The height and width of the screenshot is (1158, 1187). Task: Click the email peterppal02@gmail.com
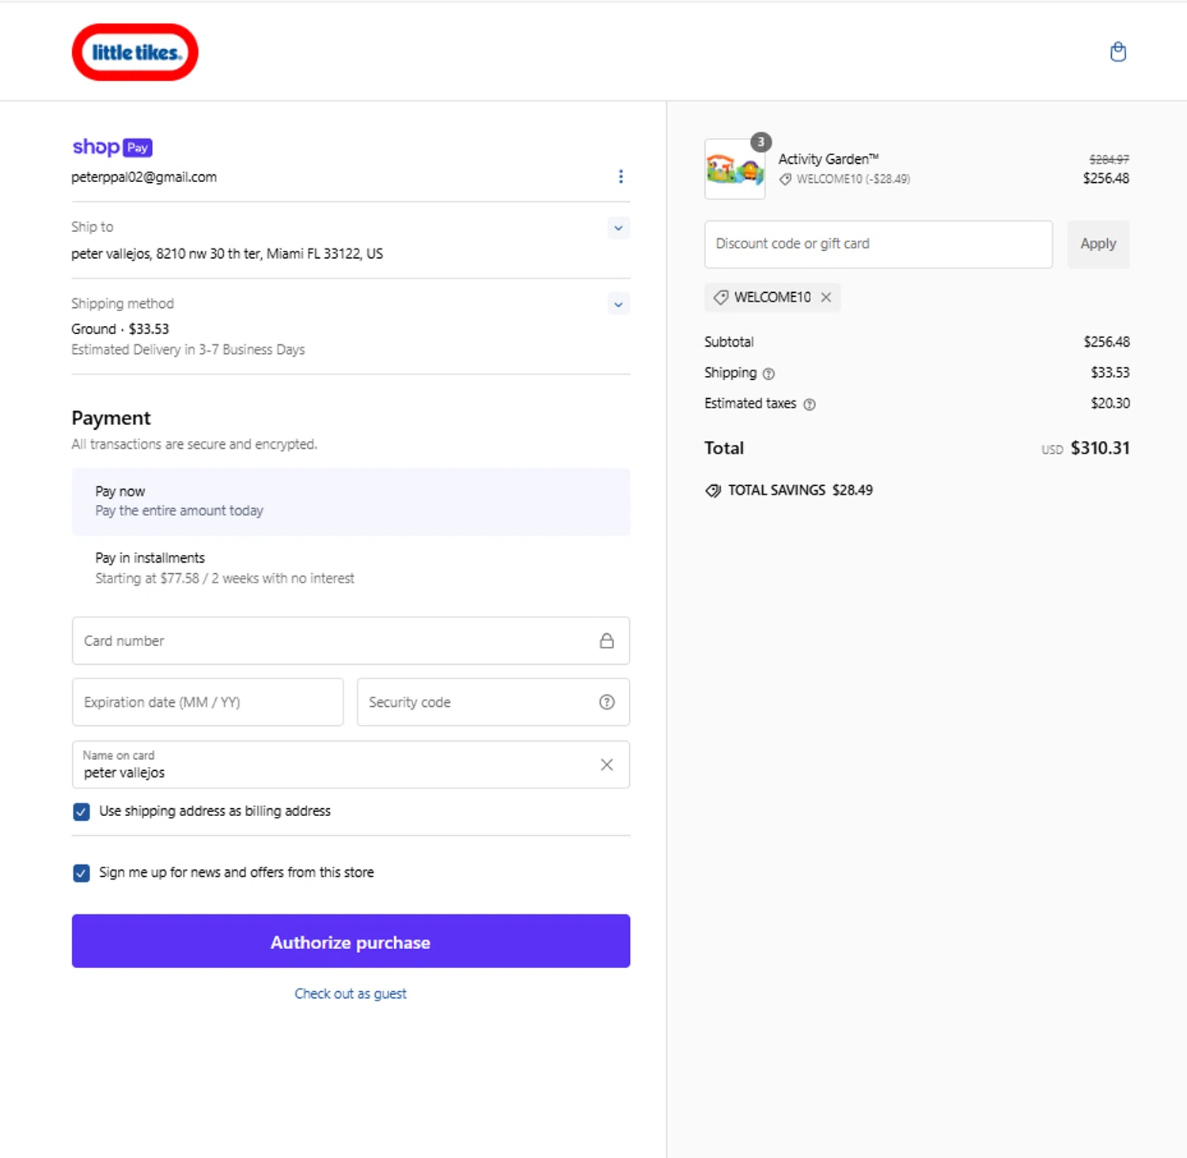[x=144, y=177]
